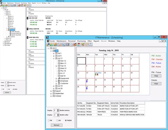Image resolution: width=168 pixels, height=130 pixels.
Task: Select the PM radio button in front window
Action: pyautogui.click(x=49, y=120)
